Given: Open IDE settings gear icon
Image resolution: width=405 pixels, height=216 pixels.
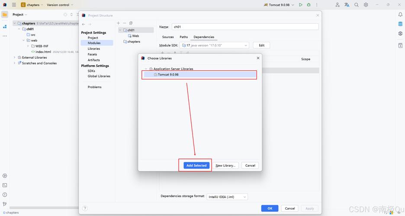Looking at the screenshot, I should point(366,5).
